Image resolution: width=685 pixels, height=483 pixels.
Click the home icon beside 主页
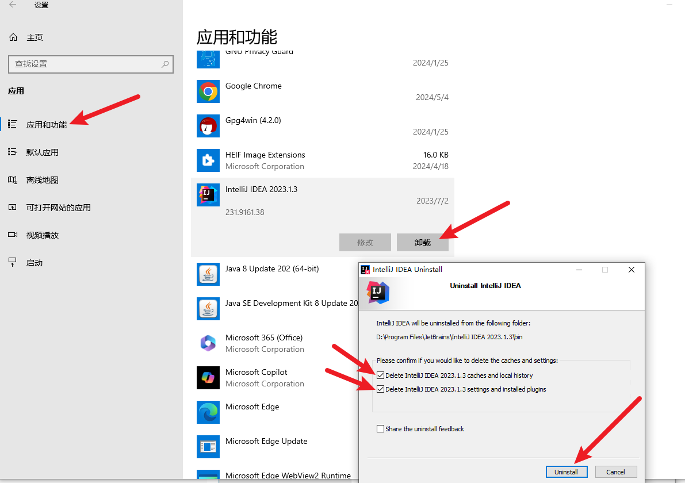coord(14,37)
